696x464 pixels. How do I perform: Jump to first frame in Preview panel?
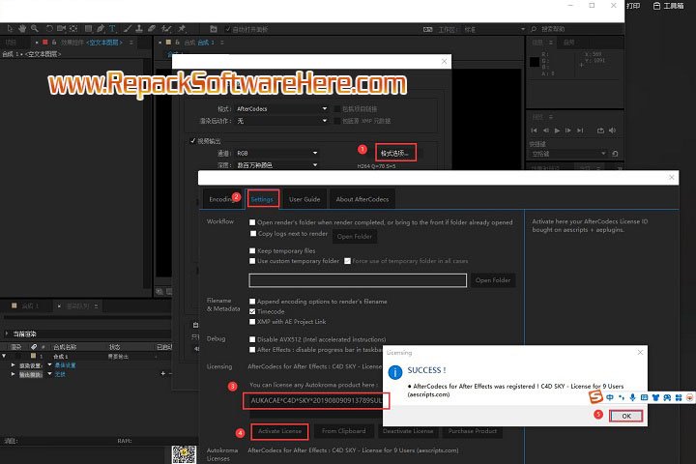point(534,130)
